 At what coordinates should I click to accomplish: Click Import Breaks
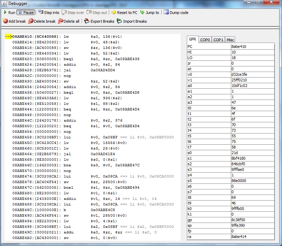pyautogui.click(x=132, y=21)
